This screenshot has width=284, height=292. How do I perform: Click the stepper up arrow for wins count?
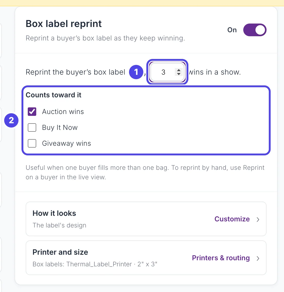click(x=178, y=70)
